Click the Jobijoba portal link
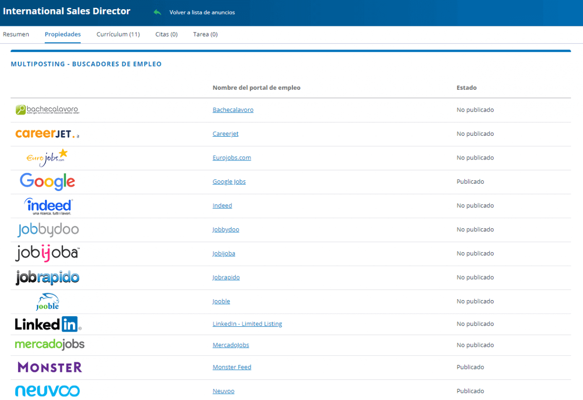This screenshot has height=400, width=583. 223,254
